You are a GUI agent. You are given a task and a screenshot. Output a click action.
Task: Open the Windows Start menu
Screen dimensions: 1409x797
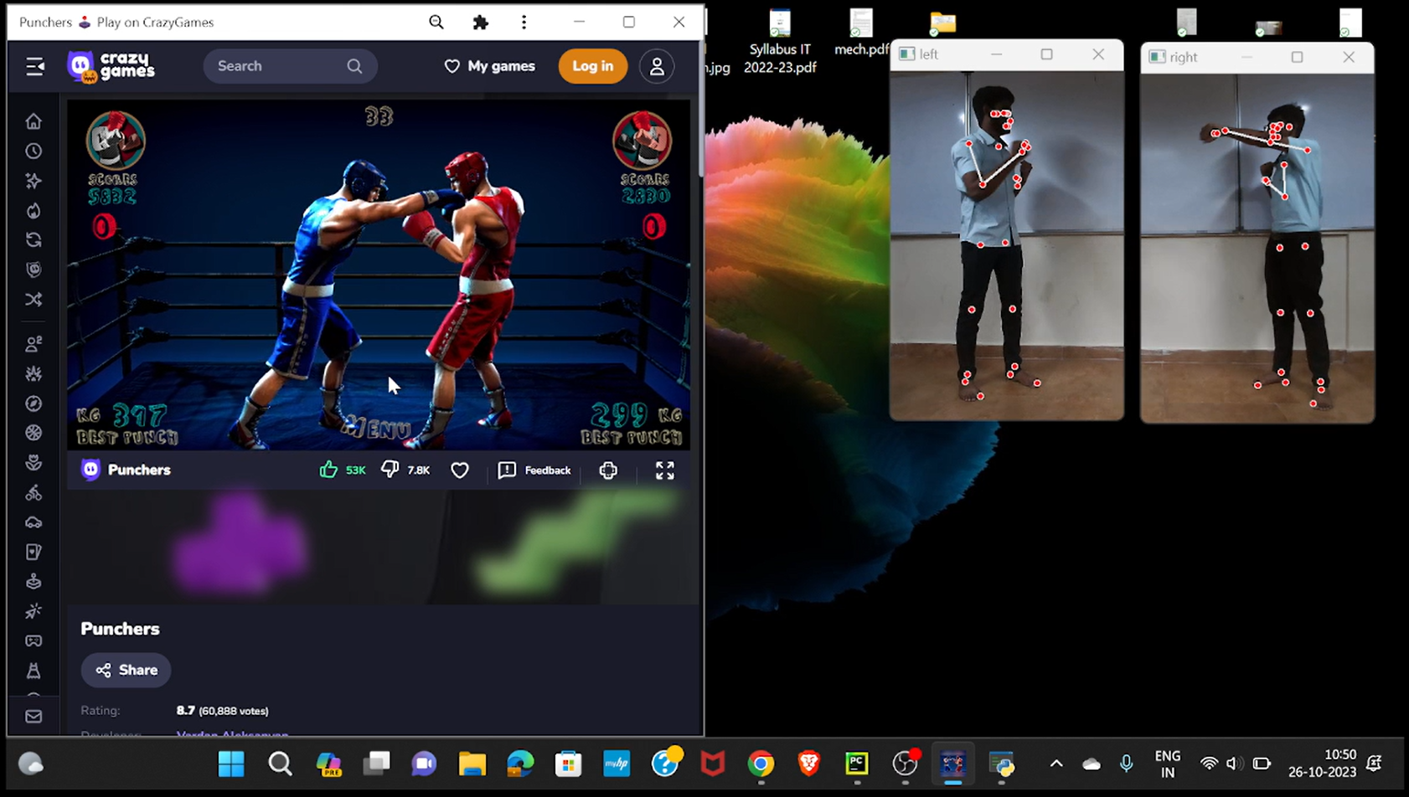(x=231, y=764)
